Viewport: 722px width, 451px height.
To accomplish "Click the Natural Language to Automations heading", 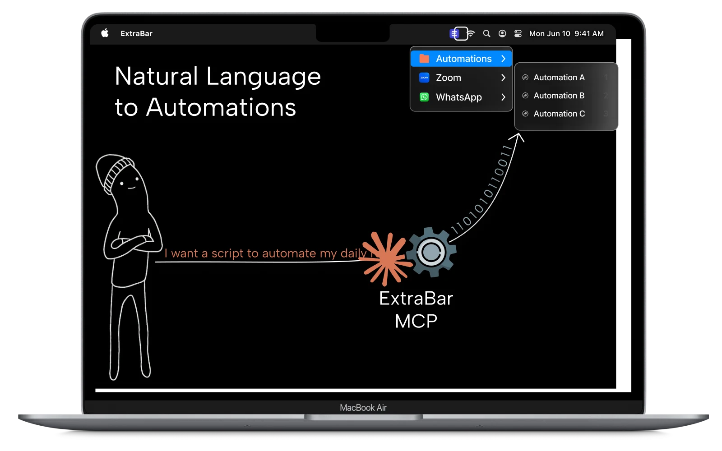I will coord(218,92).
